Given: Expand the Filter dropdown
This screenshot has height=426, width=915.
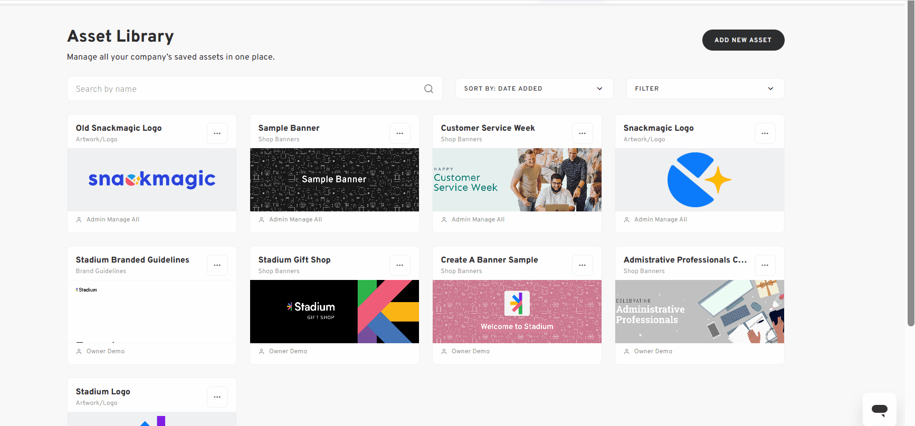Looking at the screenshot, I should pos(705,89).
